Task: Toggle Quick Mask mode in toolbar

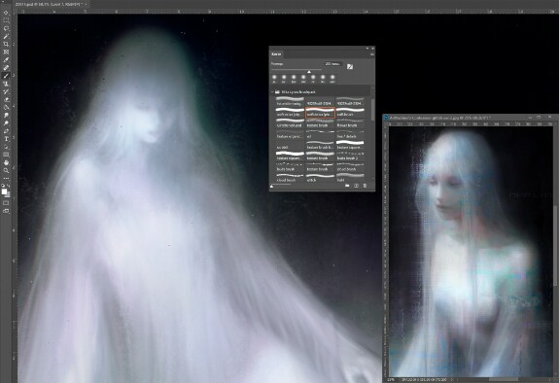Action: click(x=6, y=203)
